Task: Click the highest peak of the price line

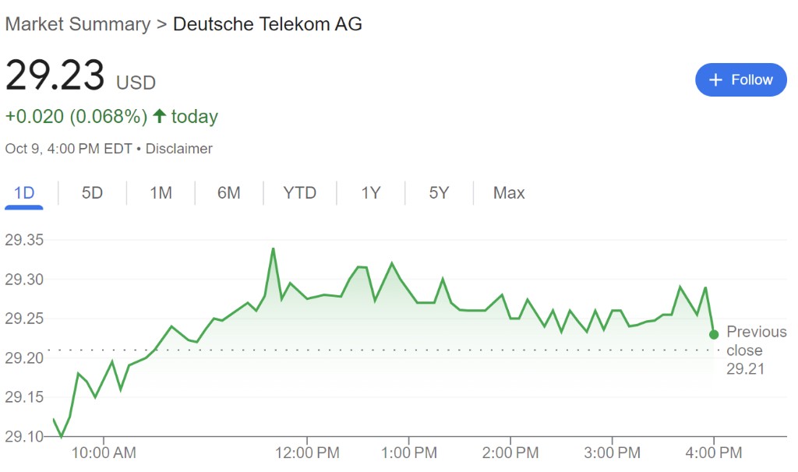Action: [x=273, y=248]
